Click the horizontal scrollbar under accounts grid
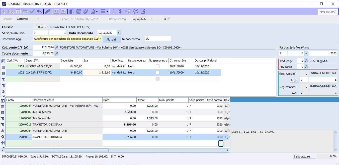This screenshot has width=339, height=165. point(57,150)
